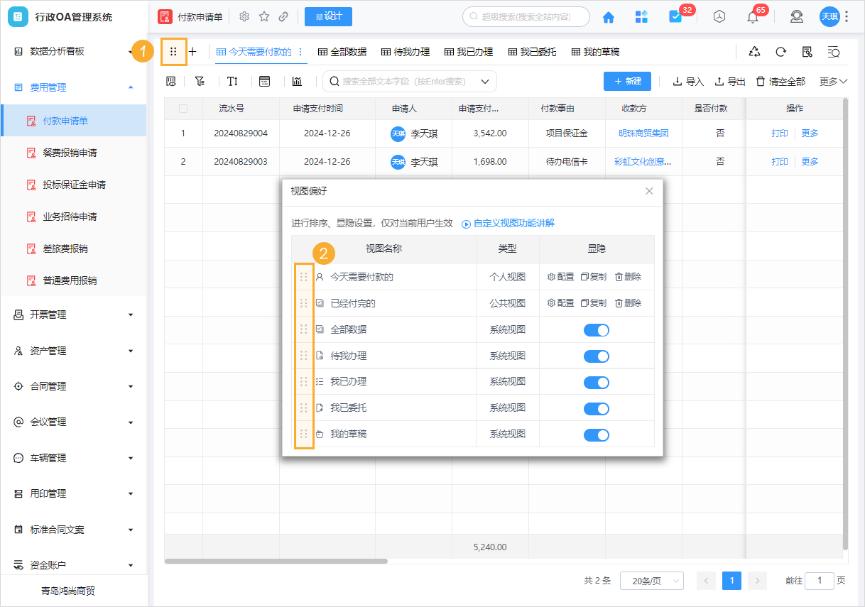Open the statistics chart icon on the toolbar
865x607 pixels.
coord(297,81)
